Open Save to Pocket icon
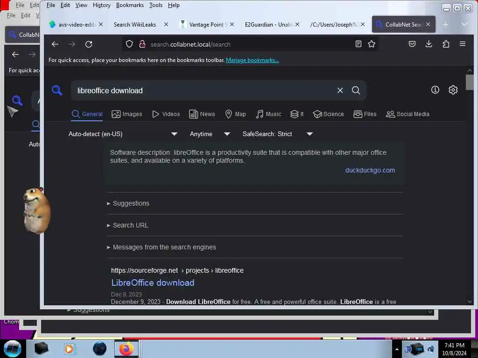Screen dimensions: 478x358 click(x=412, y=44)
